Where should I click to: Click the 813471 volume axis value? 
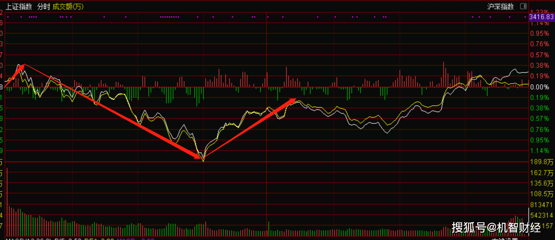pyautogui.click(x=542, y=205)
